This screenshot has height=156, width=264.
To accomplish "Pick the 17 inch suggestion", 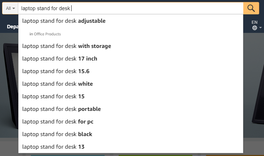I will pyautogui.click(x=60, y=58).
